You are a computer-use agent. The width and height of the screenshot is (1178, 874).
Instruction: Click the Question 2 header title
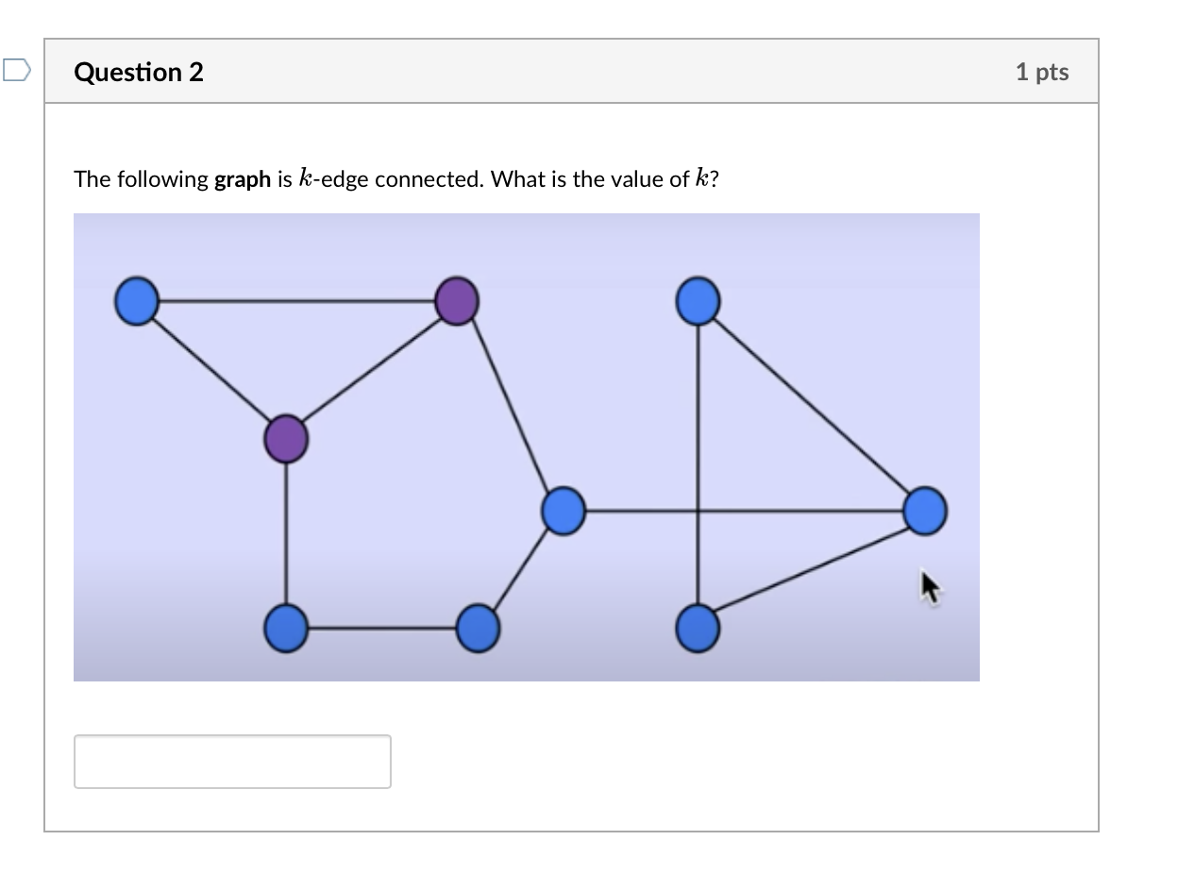[140, 71]
